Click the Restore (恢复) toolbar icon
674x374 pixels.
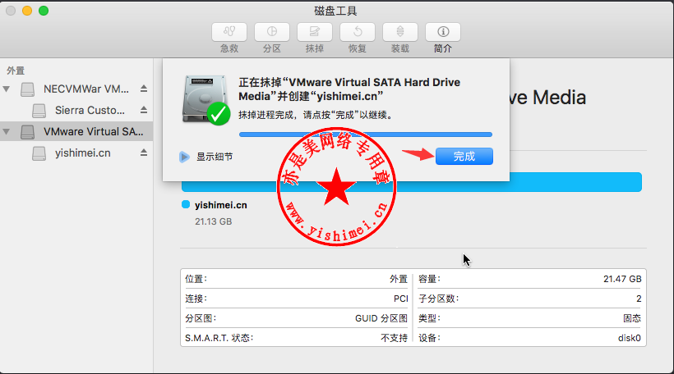358,32
